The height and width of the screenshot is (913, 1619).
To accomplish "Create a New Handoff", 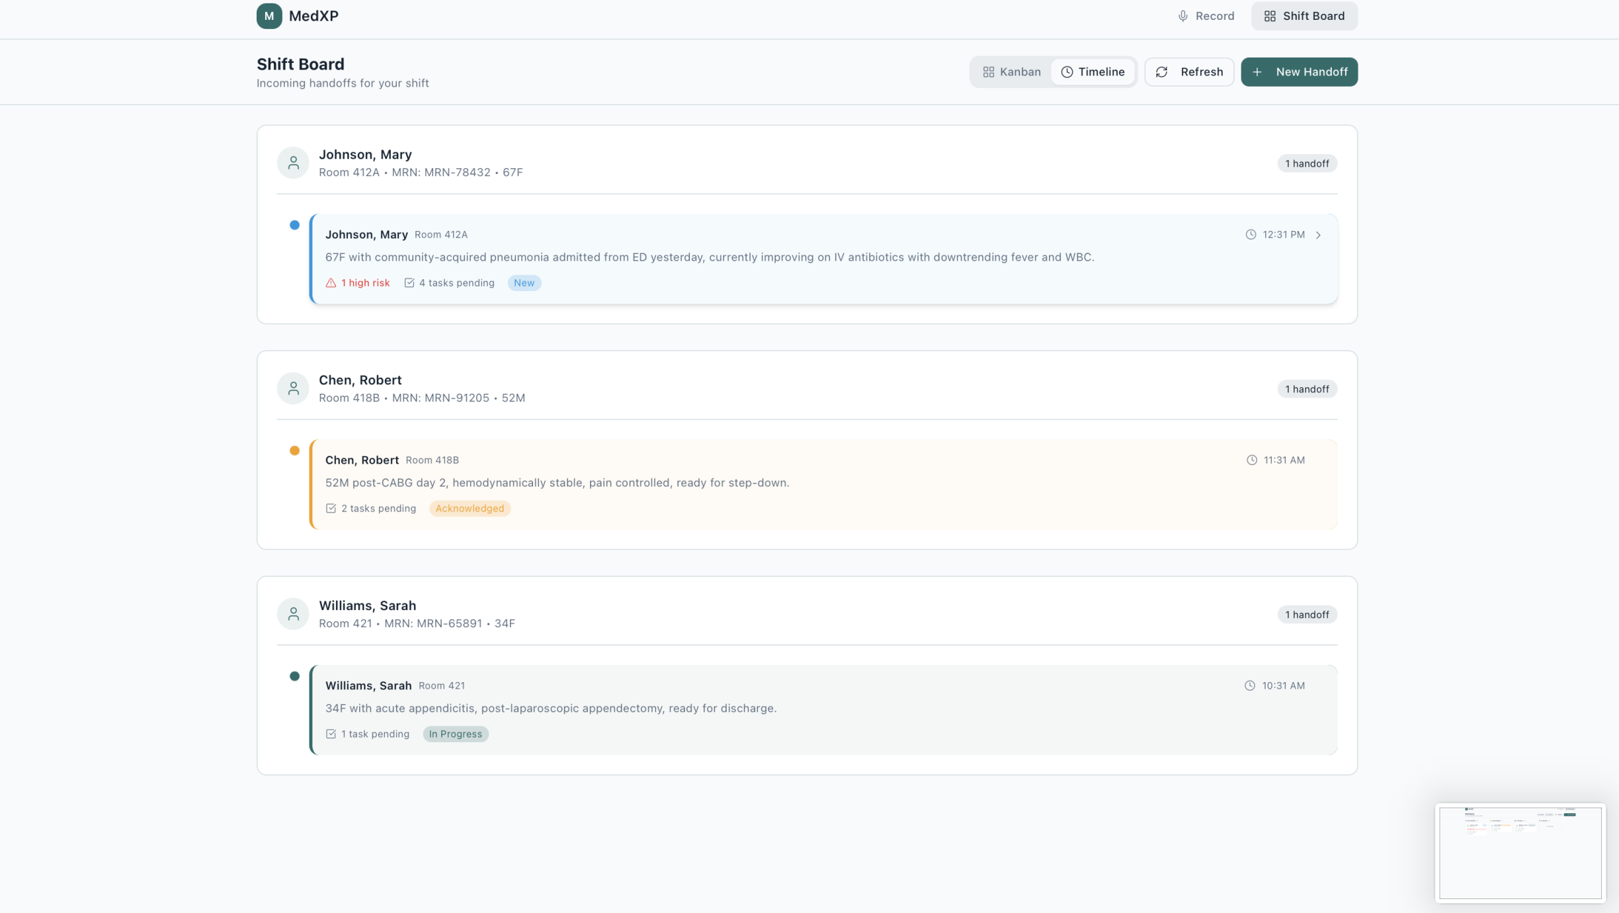I will [1299, 72].
